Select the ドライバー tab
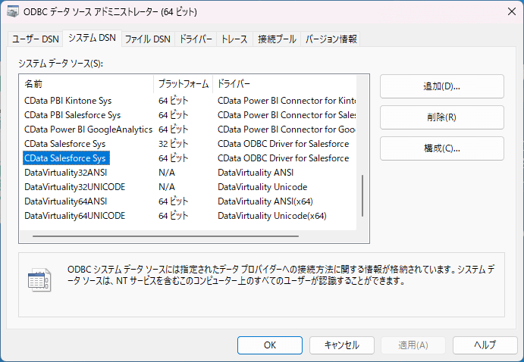The width and height of the screenshot is (524, 362). pyautogui.click(x=196, y=39)
